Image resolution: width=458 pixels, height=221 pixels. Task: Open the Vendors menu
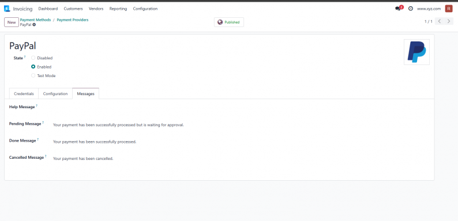(x=96, y=9)
